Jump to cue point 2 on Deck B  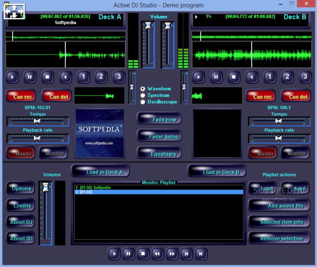pos(287,77)
